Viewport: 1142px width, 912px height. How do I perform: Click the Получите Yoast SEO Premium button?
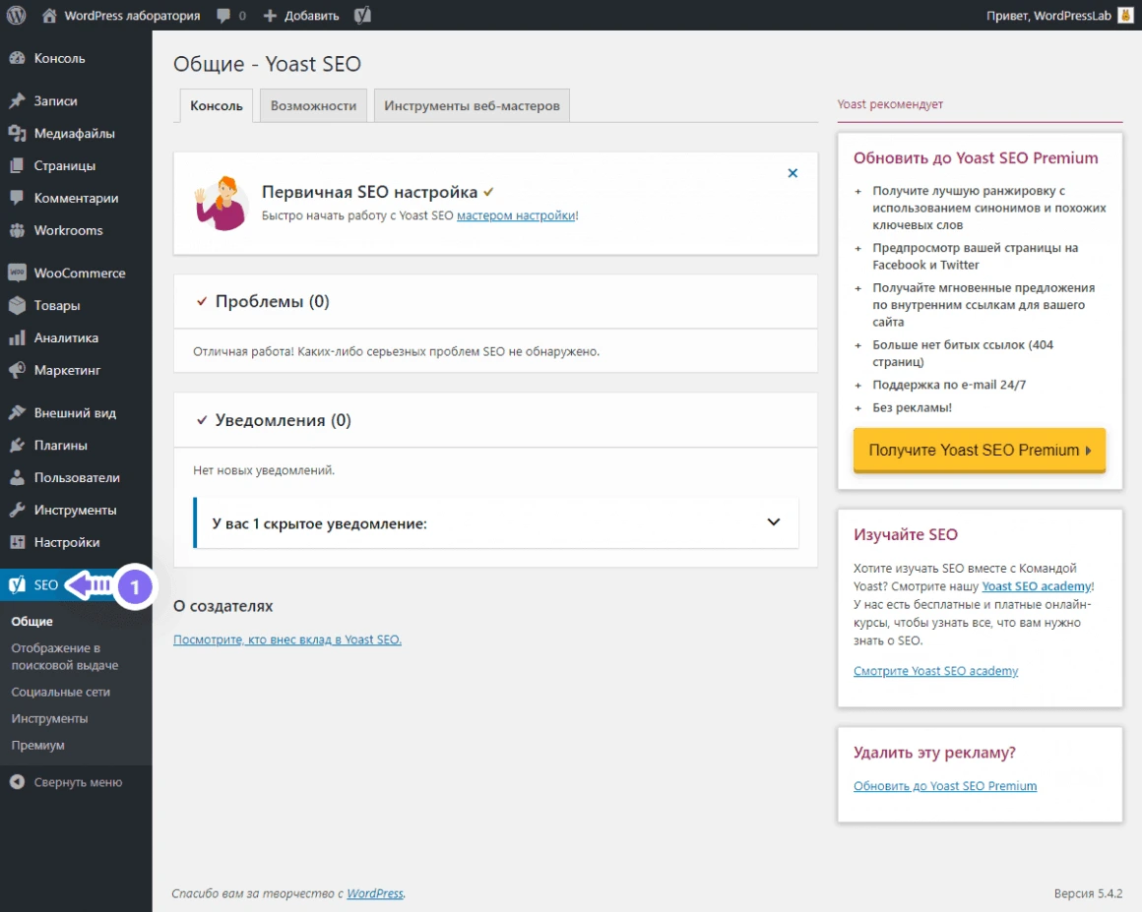[980, 450]
